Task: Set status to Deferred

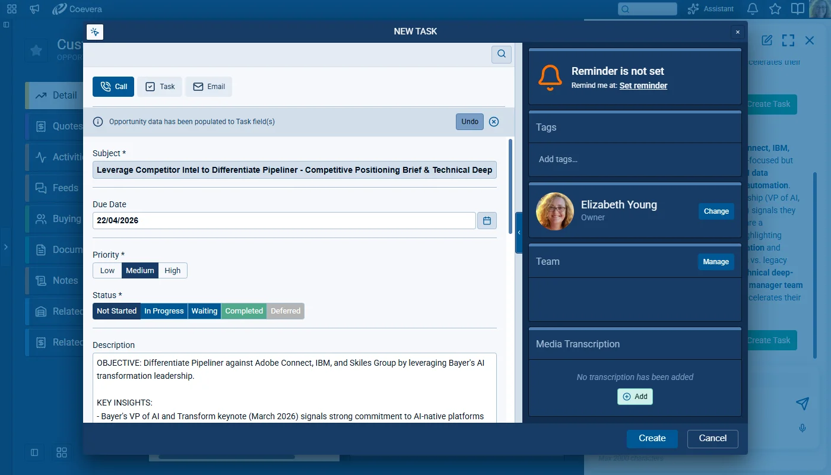Action: pos(286,311)
